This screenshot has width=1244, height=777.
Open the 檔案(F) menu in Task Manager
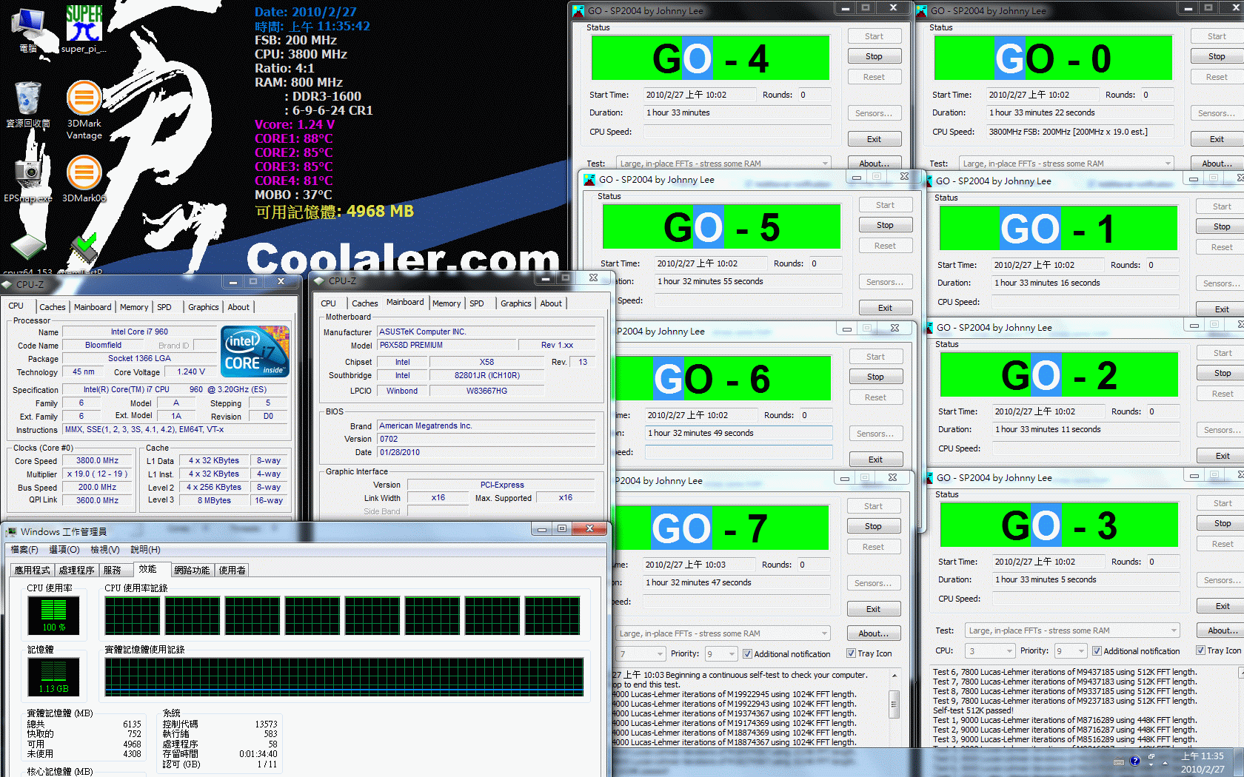coord(24,550)
